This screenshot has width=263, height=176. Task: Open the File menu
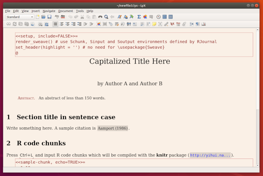coord(8,11)
